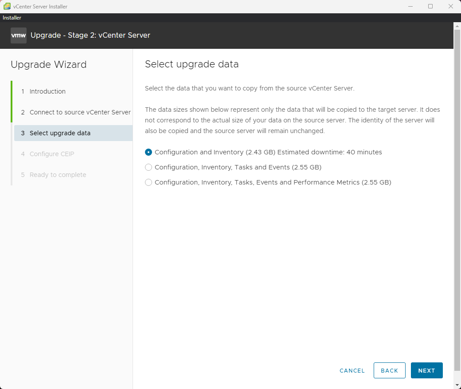Open the Installer menu
The height and width of the screenshot is (389, 461).
[x=12, y=18]
